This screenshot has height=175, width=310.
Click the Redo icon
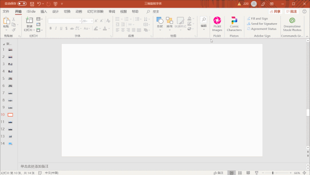pos(49,4)
